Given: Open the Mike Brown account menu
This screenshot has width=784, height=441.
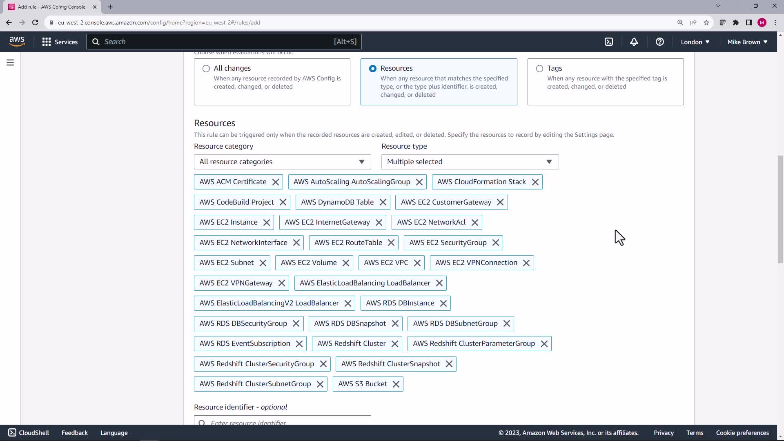Looking at the screenshot, I should 747,42.
